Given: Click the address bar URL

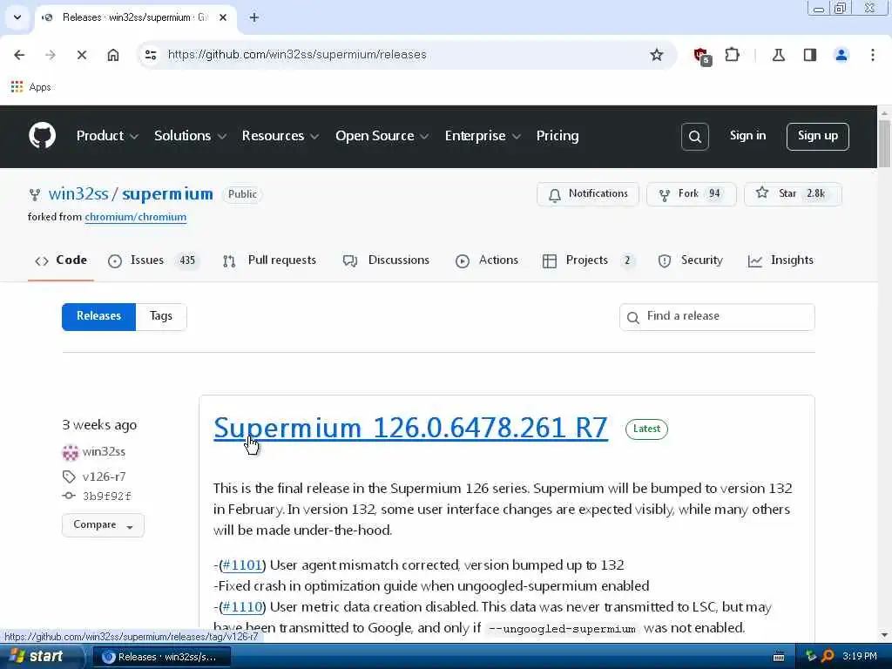Looking at the screenshot, I should pos(297,55).
